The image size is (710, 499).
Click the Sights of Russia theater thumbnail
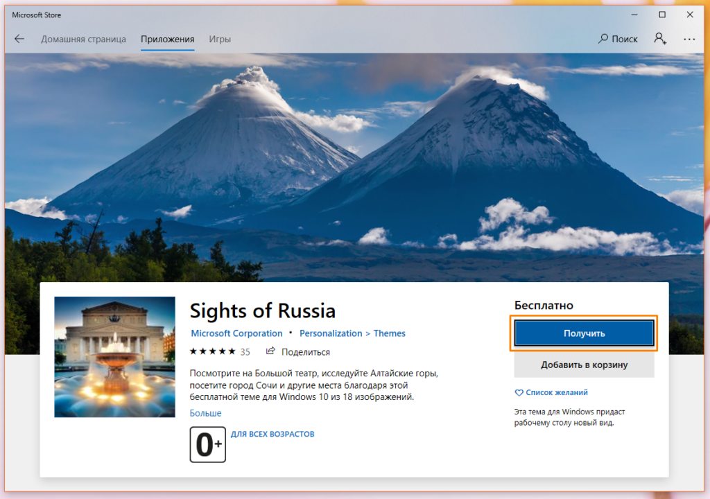pyautogui.click(x=114, y=357)
